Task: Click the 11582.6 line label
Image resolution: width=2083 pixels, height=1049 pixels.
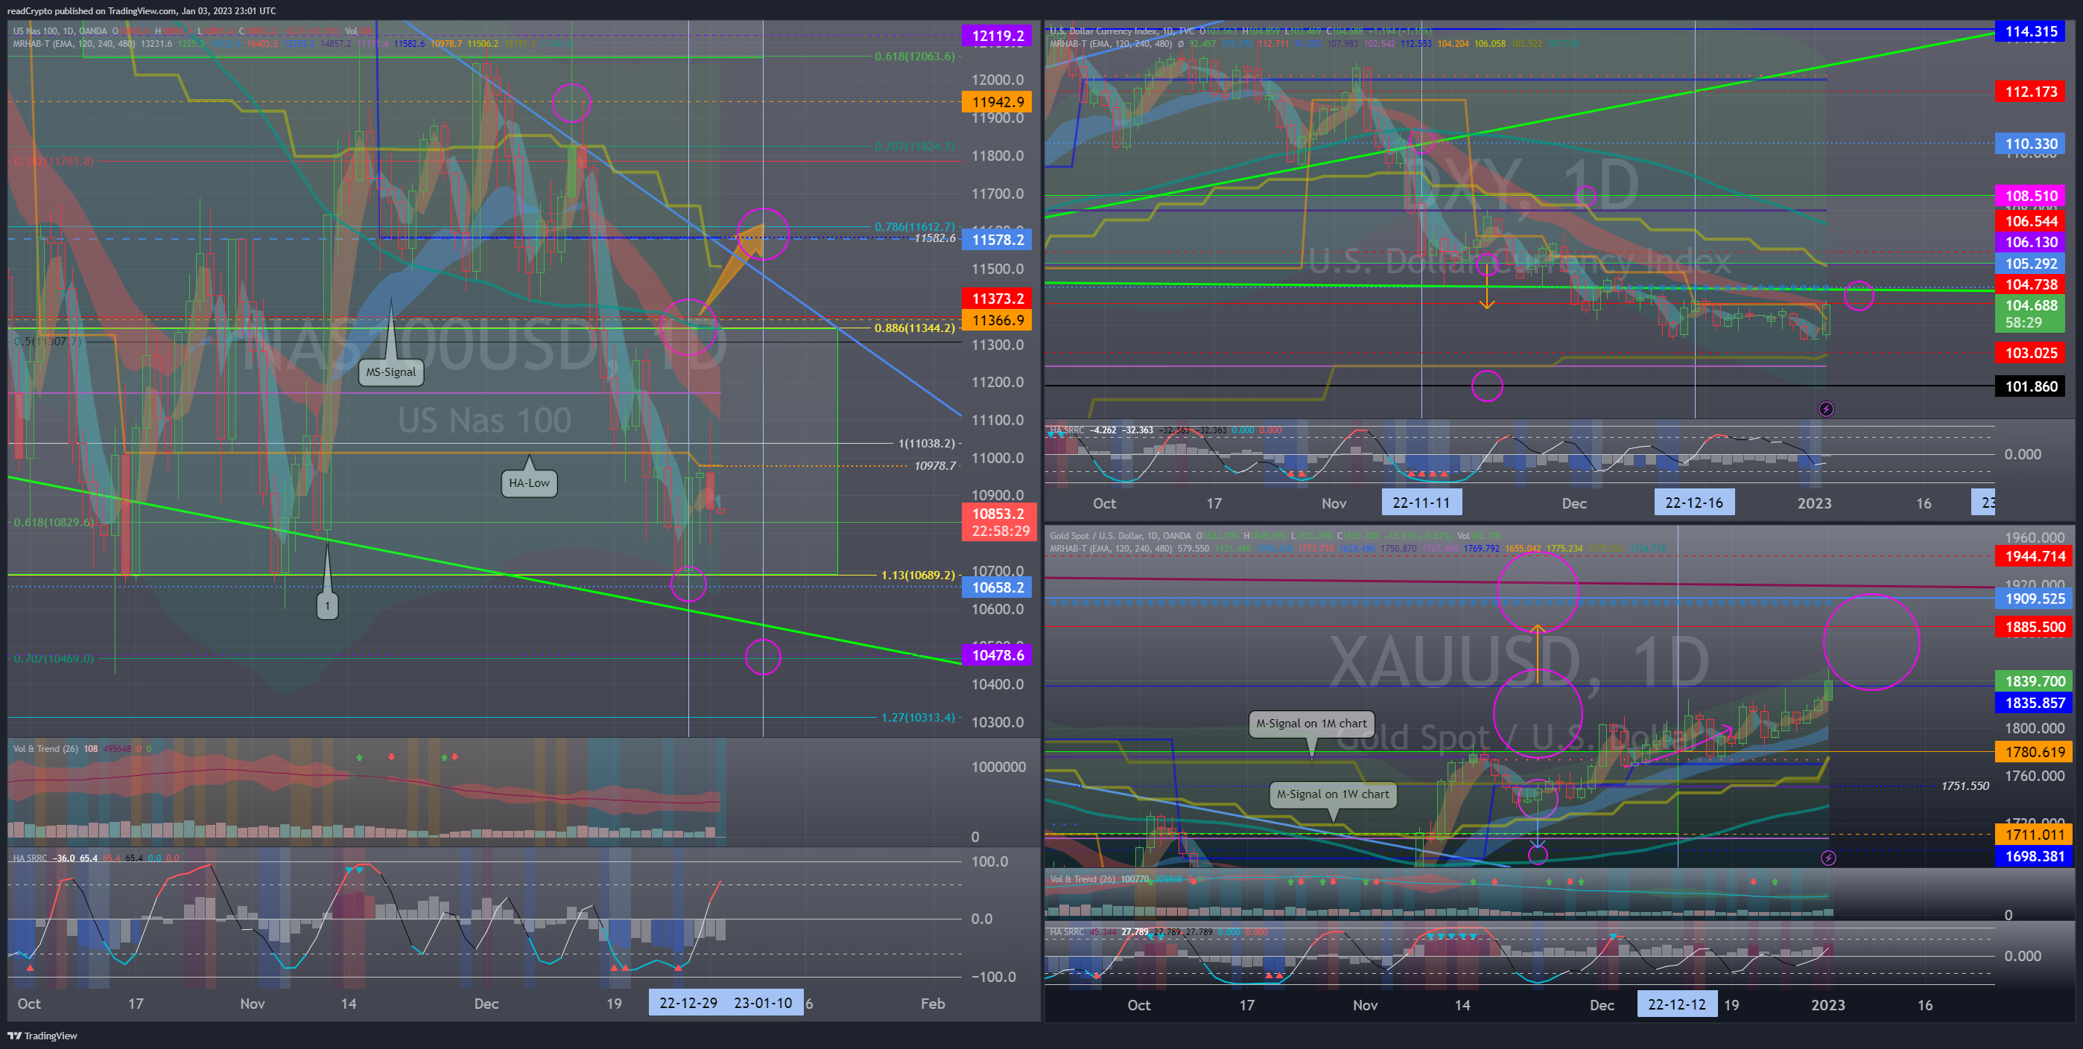Action: (935, 237)
